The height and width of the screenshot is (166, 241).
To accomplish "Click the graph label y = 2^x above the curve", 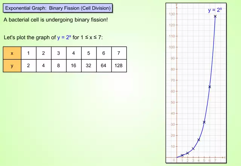I will pos(215,10).
